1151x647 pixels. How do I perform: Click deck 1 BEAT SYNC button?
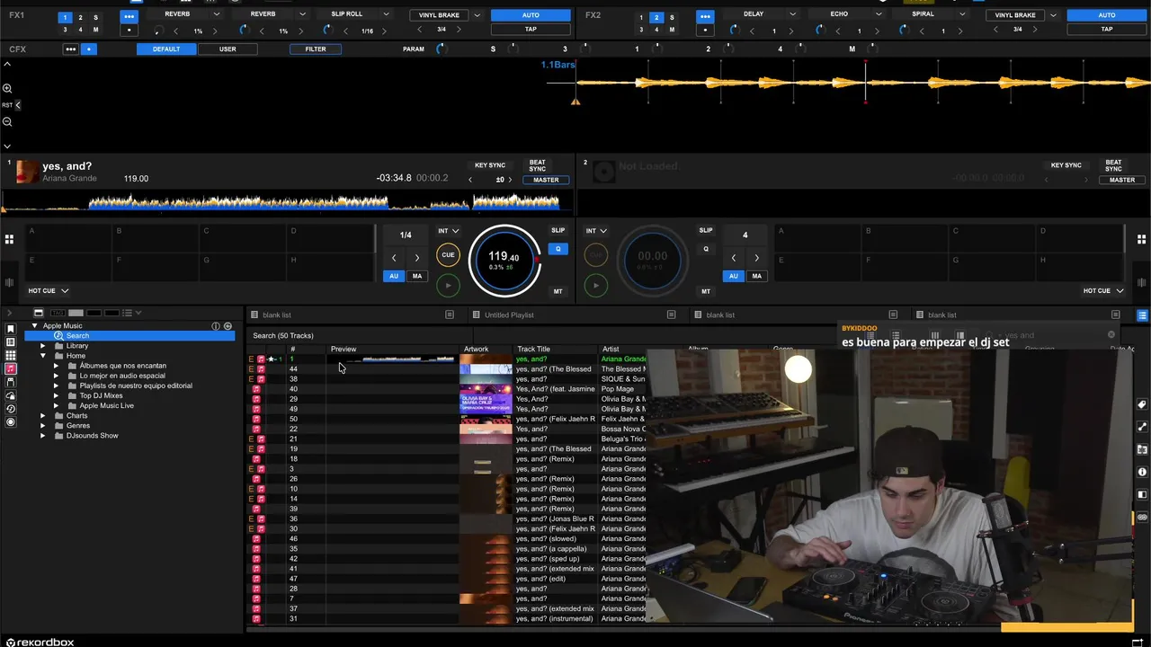(537, 165)
